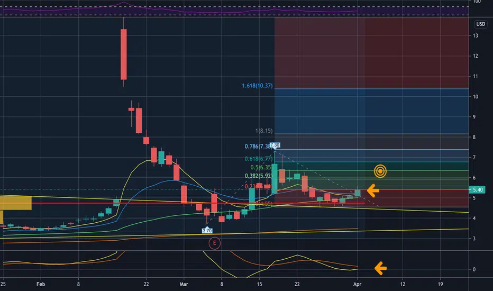Click price axis value 11
Screen dimensions: 493x291
(476, 76)
